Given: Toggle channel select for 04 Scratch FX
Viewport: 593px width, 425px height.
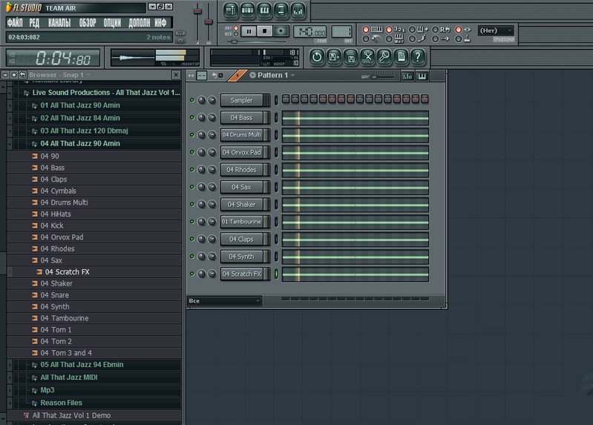Looking at the screenshot, I should 276,274.
